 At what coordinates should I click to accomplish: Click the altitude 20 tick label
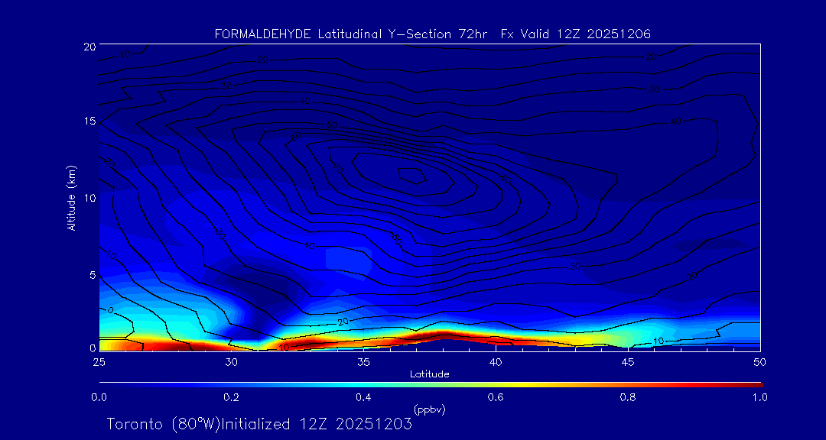[x=89, y=47]
